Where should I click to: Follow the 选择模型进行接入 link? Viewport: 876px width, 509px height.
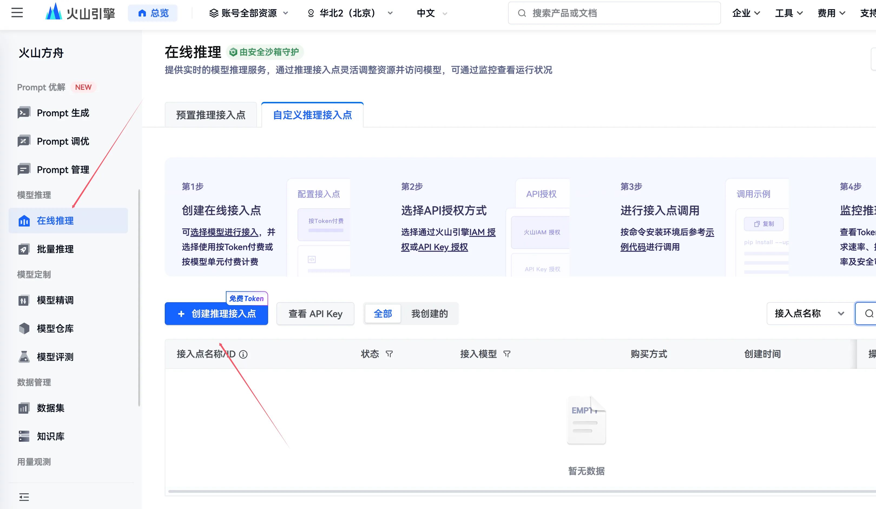point(224,232)
